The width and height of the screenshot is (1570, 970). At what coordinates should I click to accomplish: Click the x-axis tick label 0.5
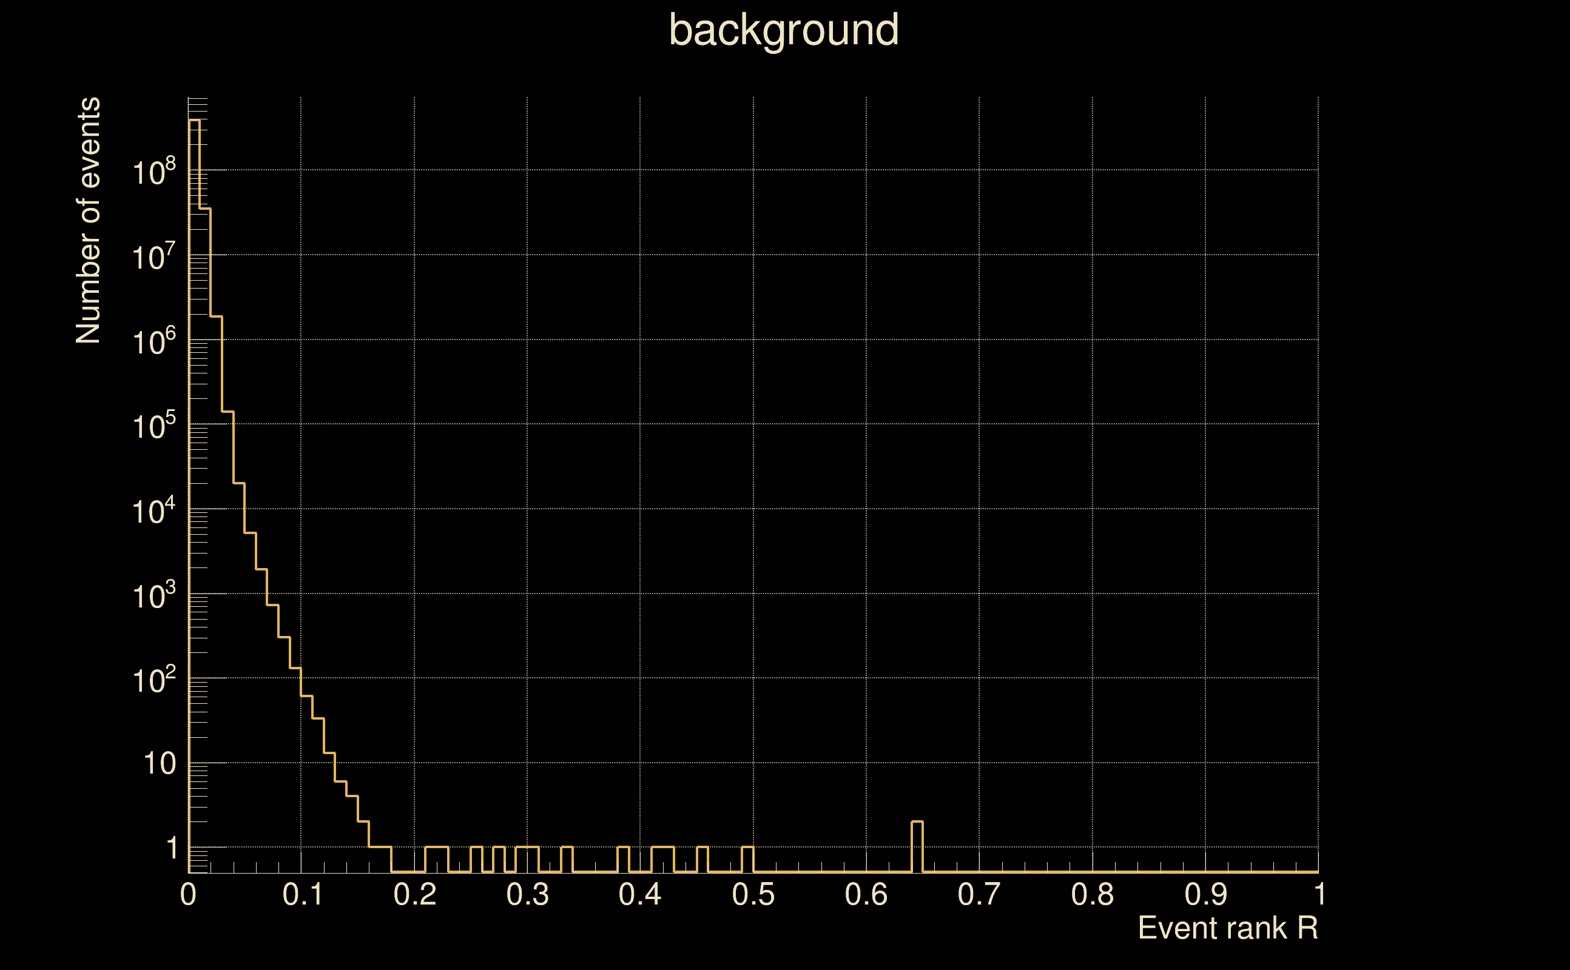coord(753,895)
